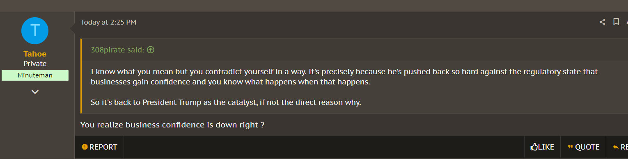Select the "Private" user title under Tahoe
628x159 pixels.
[35, 64]
